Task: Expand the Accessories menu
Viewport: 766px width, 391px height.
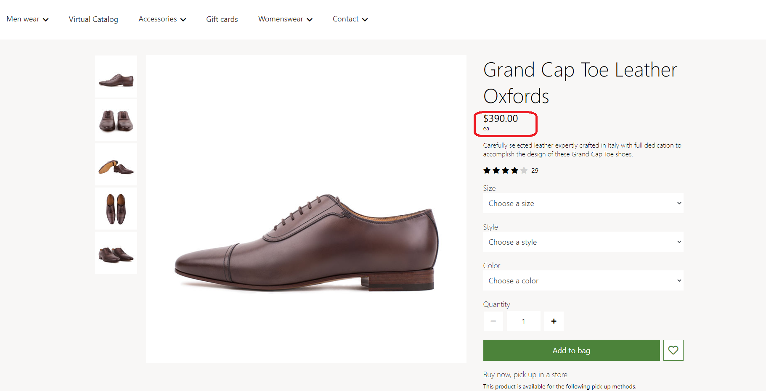Action: pos(162,19)
